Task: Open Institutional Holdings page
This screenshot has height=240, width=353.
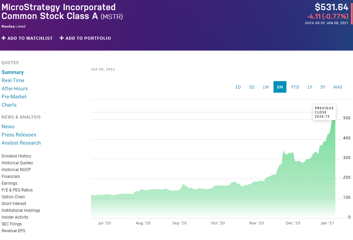Action: tap(21, 210)
